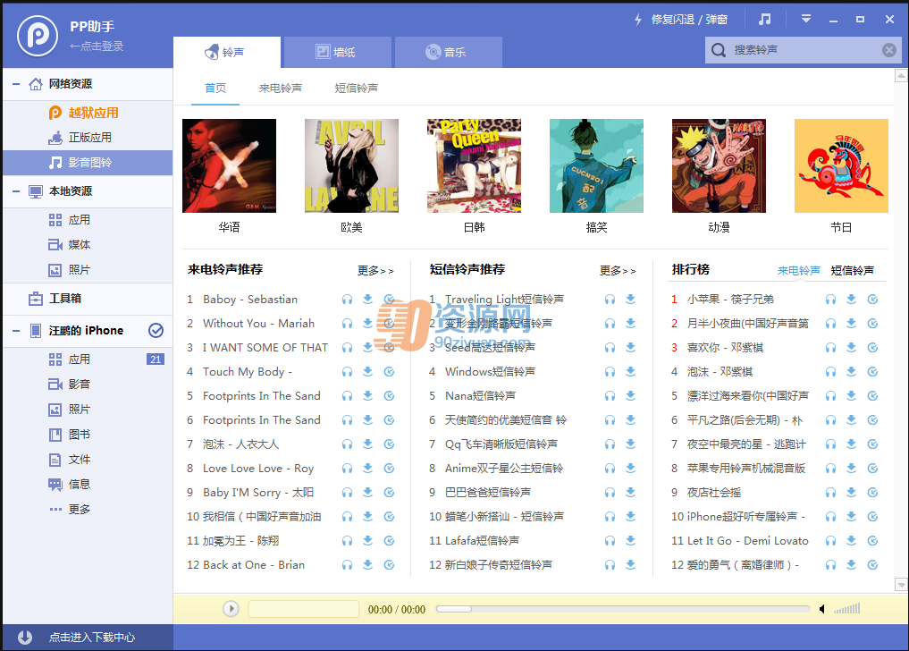Collapse the 网络资源 section
909x651 pixels.
(16, 84)
